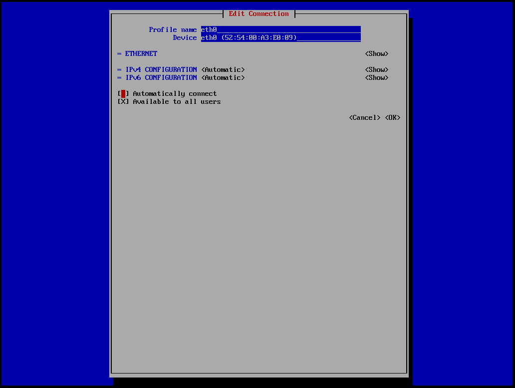The height and width of the screenshot is (388, 515).
Task: Click the Profile name label
Action: tap(173, 29)
